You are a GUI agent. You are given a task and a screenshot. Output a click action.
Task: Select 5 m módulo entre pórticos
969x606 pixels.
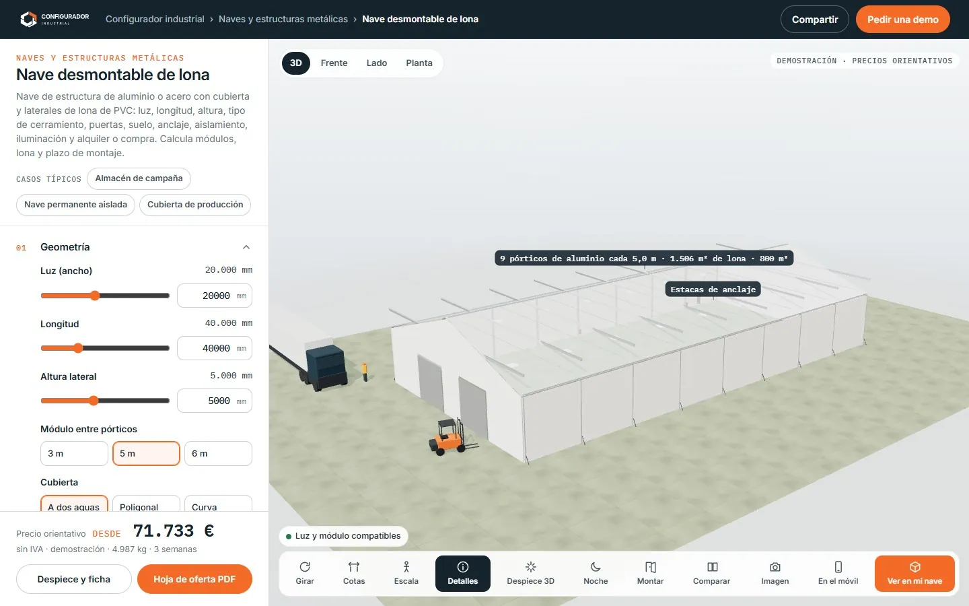pos(146,453)
